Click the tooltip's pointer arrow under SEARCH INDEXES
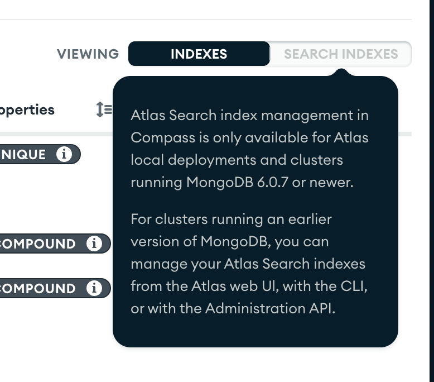 (341, 72)
